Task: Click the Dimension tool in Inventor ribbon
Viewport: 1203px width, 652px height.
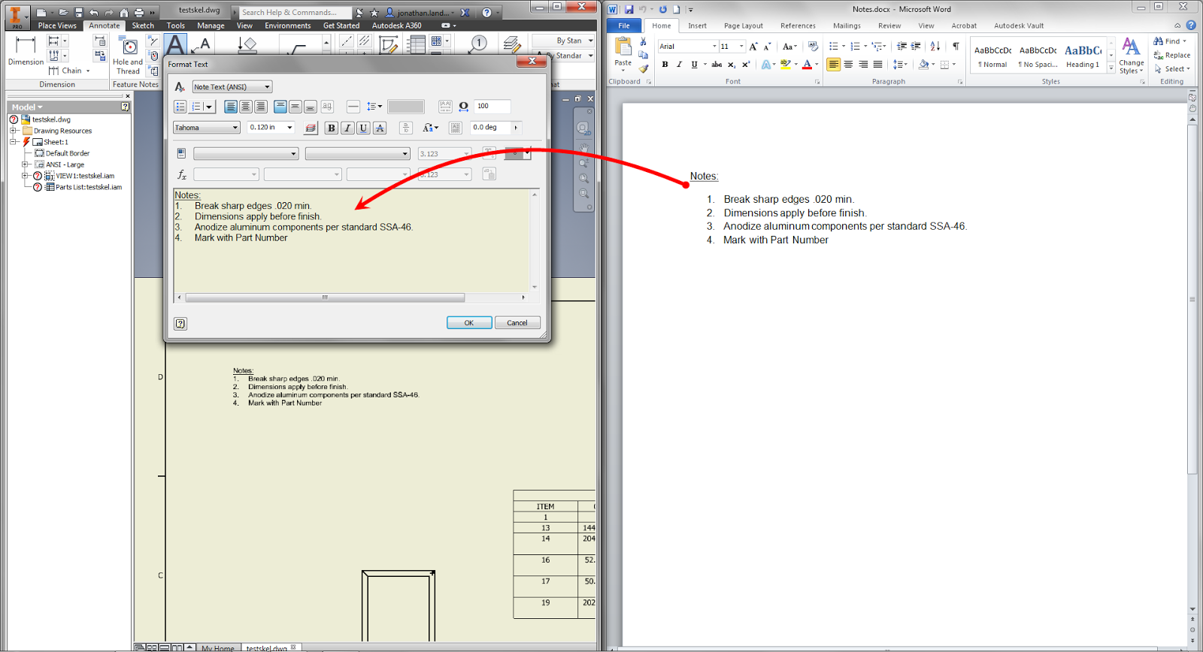Action: [26, 51]
